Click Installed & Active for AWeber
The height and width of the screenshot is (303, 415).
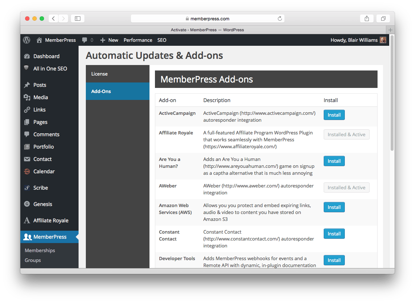(347, 187)
